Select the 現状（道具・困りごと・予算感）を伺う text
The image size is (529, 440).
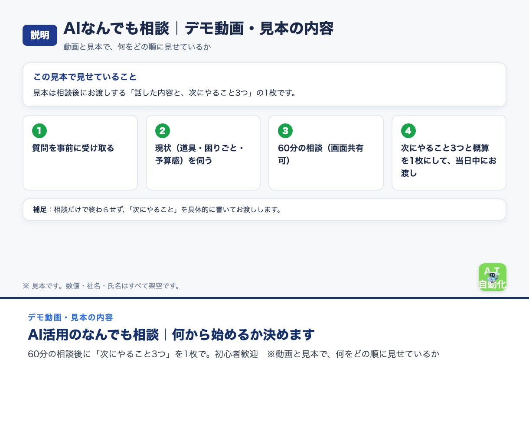pyautogui.click(x=200, y=154)
